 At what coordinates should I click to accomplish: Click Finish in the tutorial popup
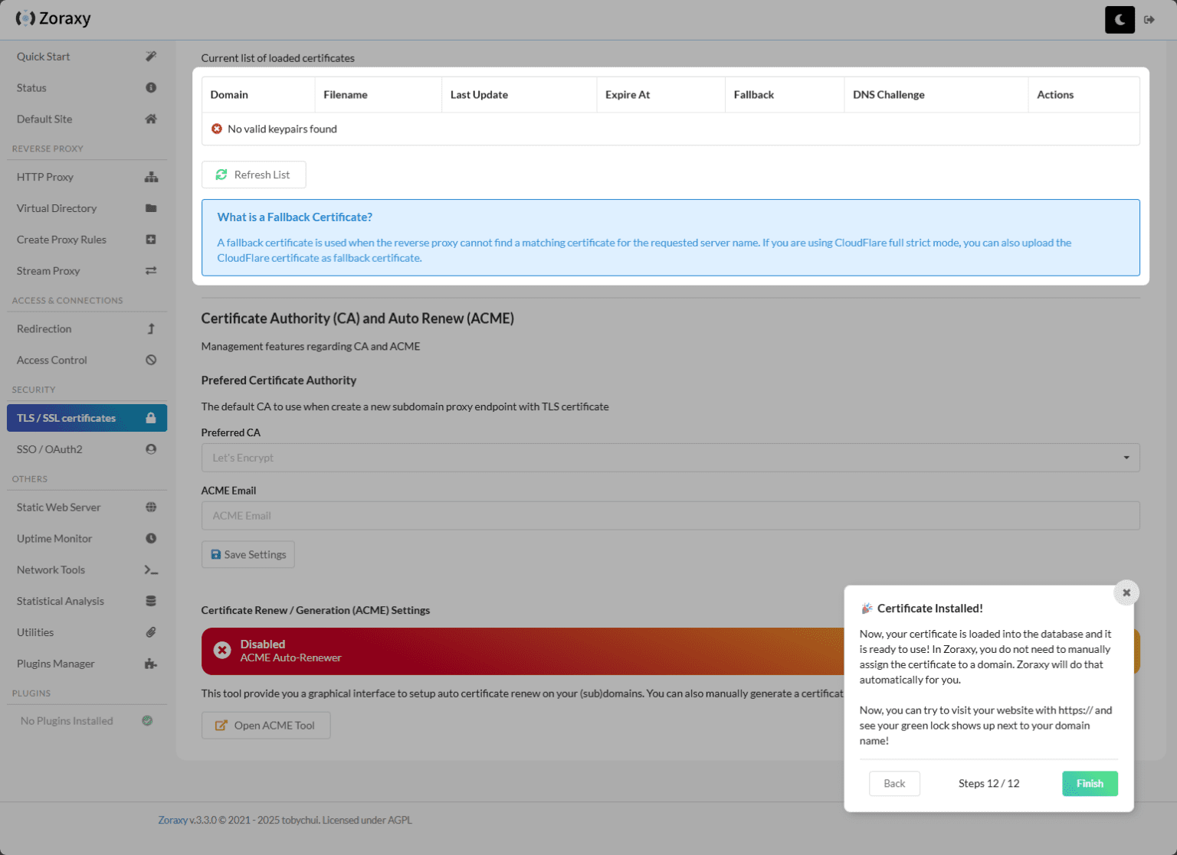point(1090,783)
